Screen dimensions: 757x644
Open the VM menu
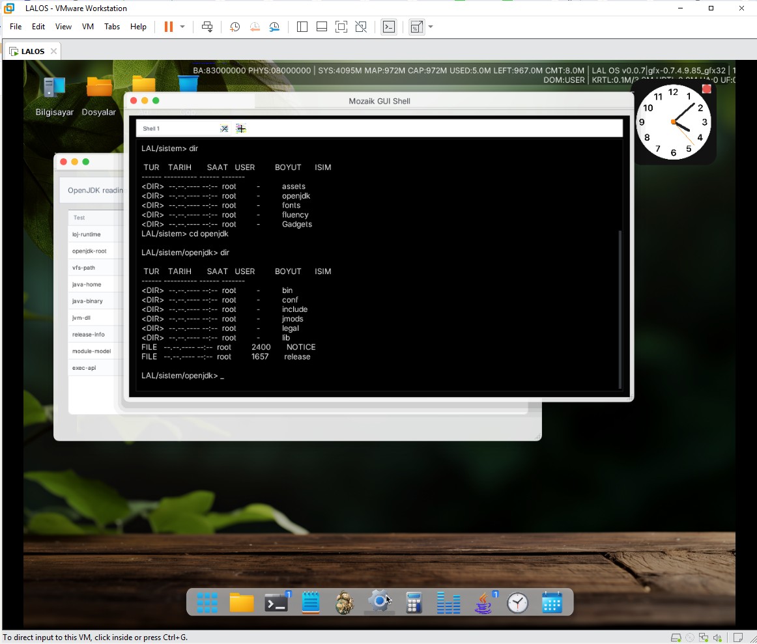[x=88, y=27]
